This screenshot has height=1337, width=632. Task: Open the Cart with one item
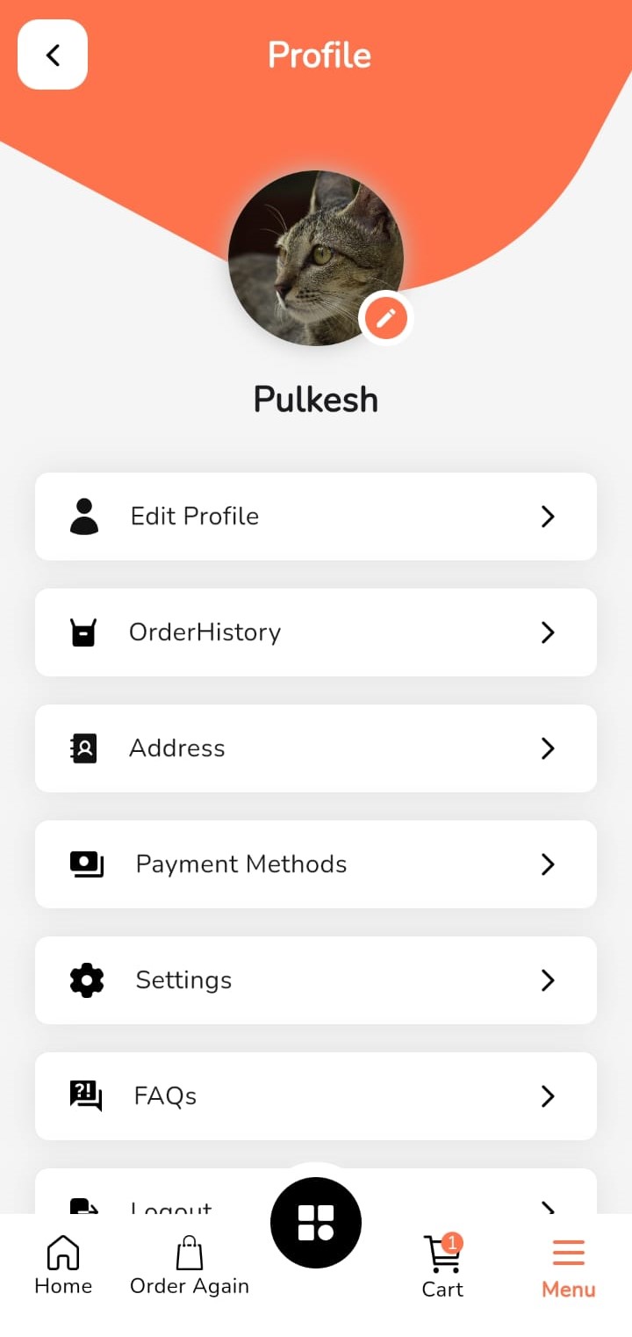[442, 1265]
